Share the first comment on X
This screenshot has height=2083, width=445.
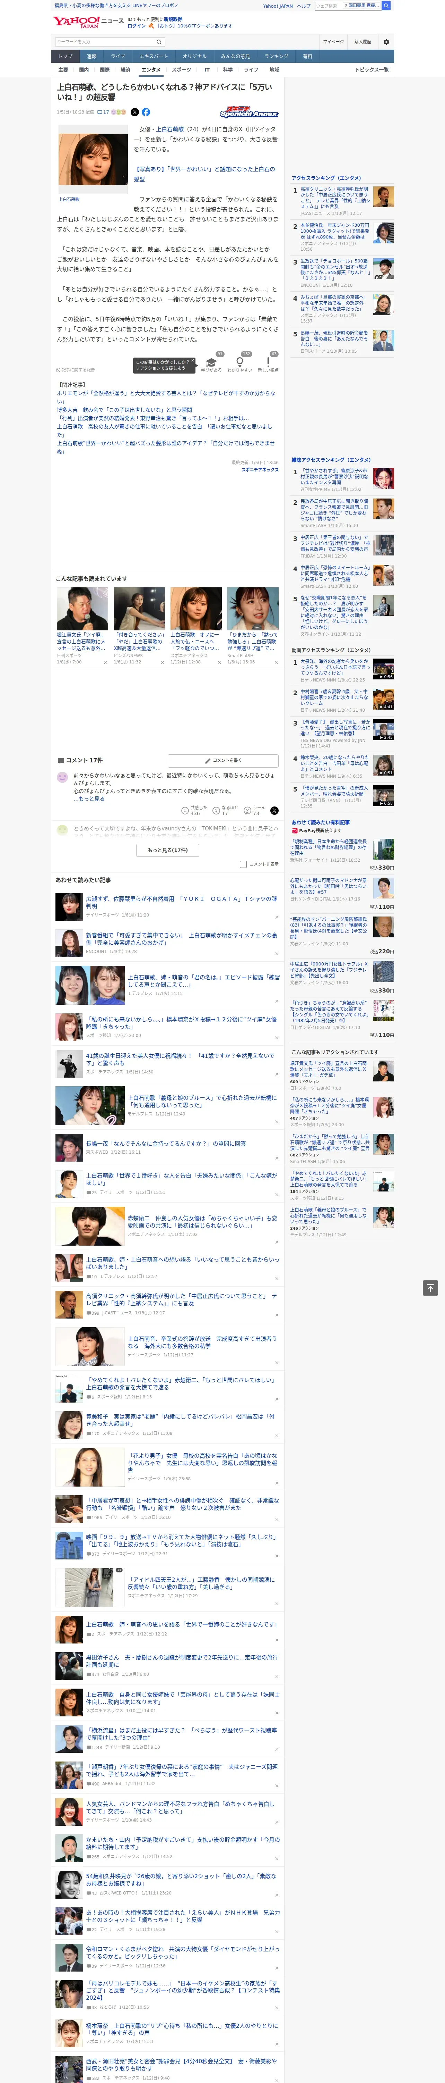274,810
